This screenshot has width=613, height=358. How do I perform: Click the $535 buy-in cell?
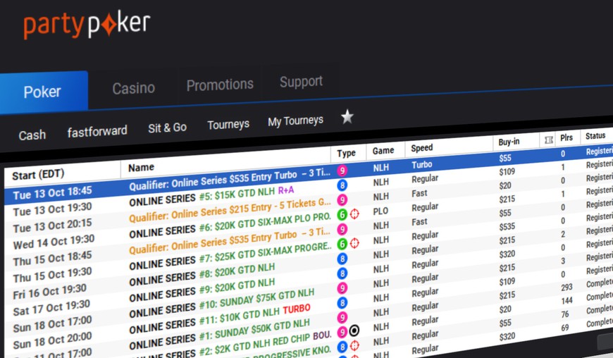coord(507,227)
